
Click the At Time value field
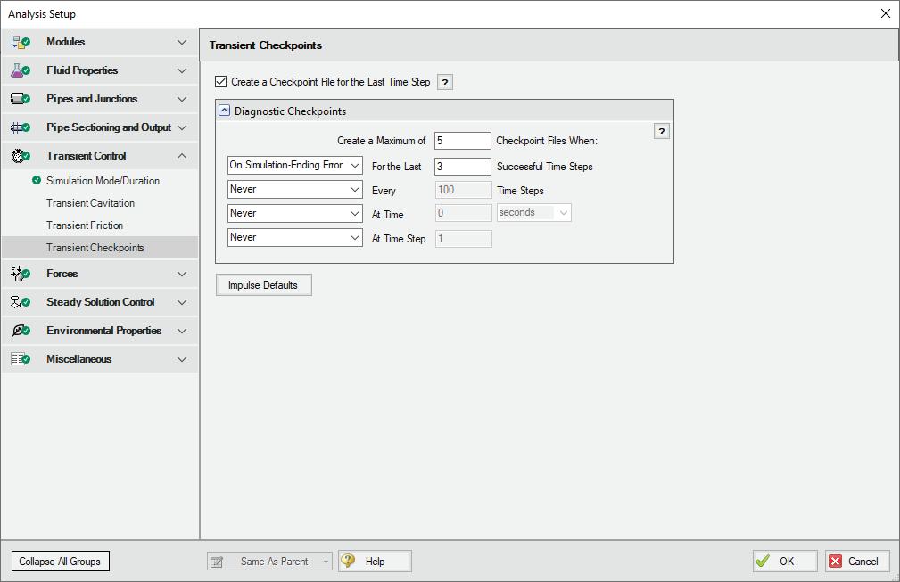coord(463,213)
